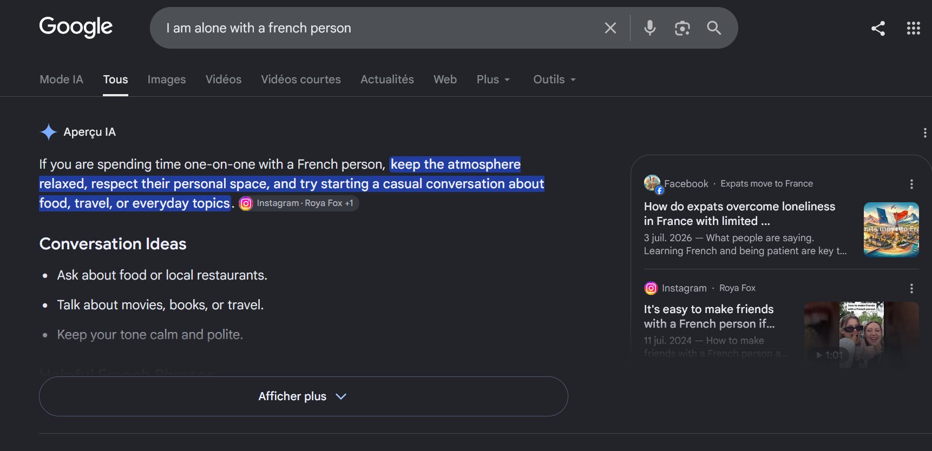Click the highlighted 'keep the atmosphere' text
This screenshot has height=451, width=932.
coord(456,164)
